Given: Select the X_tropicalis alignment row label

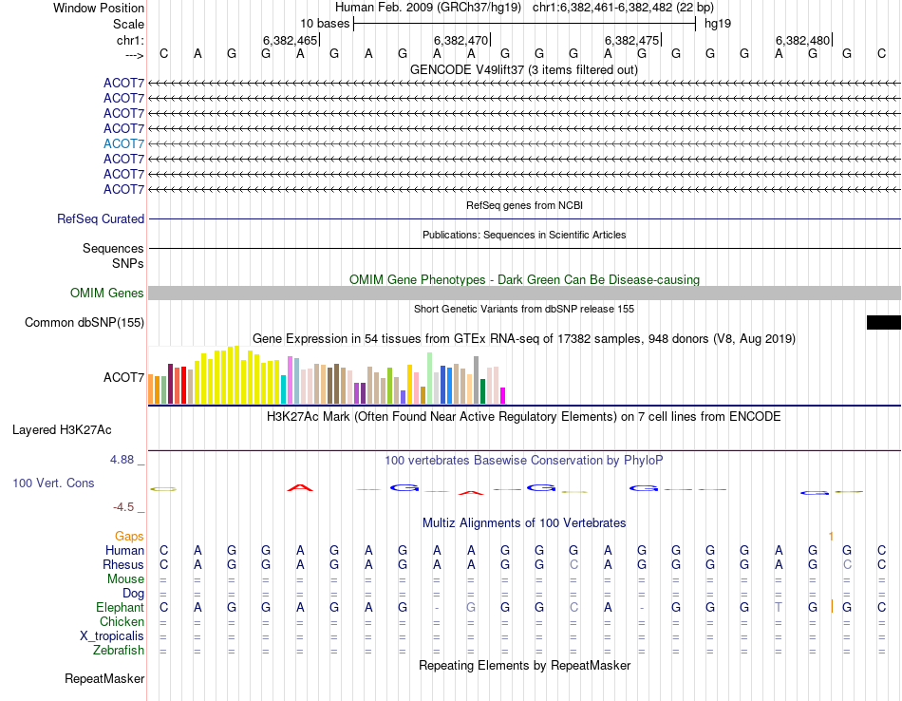Looking at the screenshot, I should pyautogui.click(x=112, y=636).
